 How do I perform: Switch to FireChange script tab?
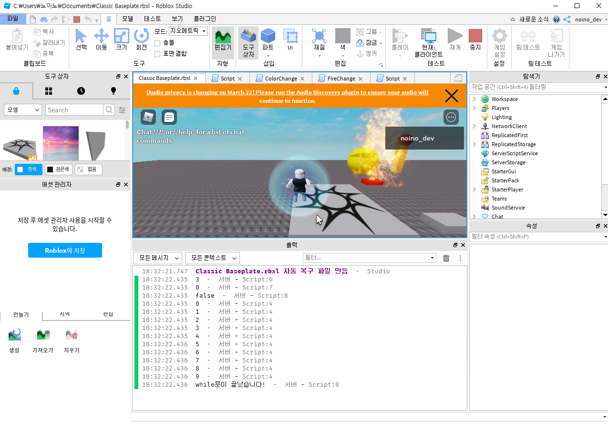[341, 79]
